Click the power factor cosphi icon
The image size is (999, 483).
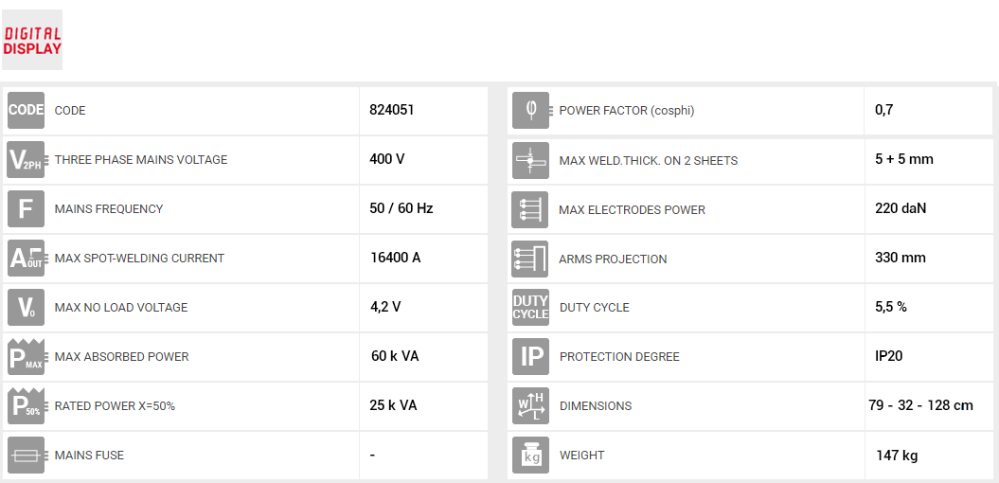530,110
